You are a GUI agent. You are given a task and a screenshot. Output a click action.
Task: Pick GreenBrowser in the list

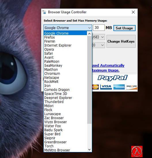click(x=65, y=142)
